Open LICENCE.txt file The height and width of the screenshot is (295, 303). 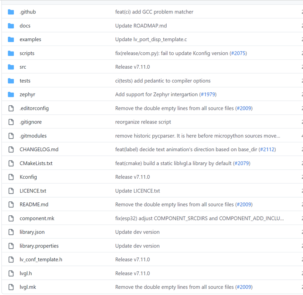tap(33, 190)
